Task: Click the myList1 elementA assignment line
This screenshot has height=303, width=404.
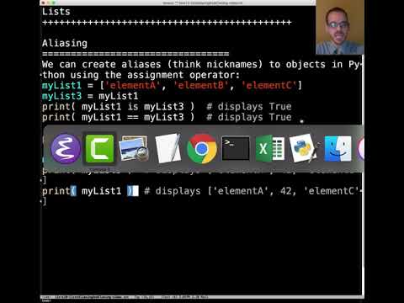Action: coord(172,85)
